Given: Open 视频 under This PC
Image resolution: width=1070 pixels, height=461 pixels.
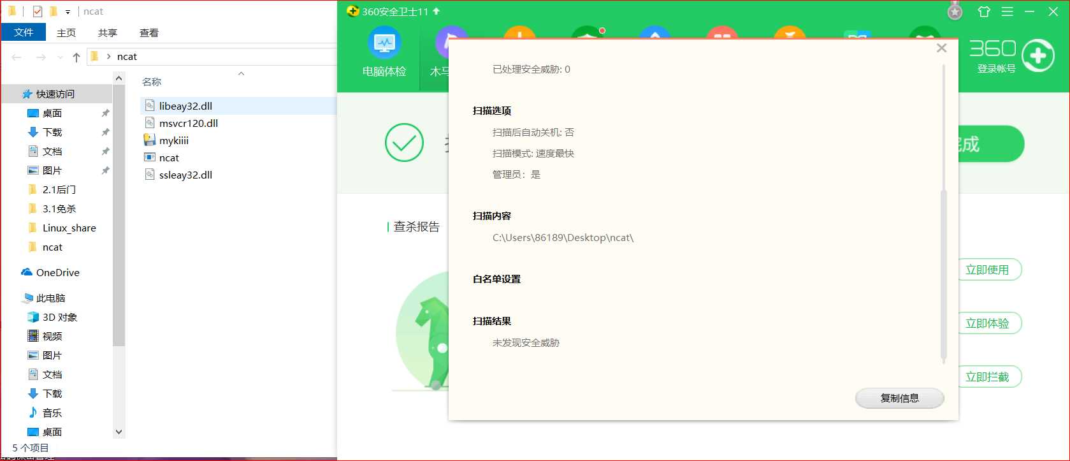Looking at the screenshot, I should (x=52, y=336).
